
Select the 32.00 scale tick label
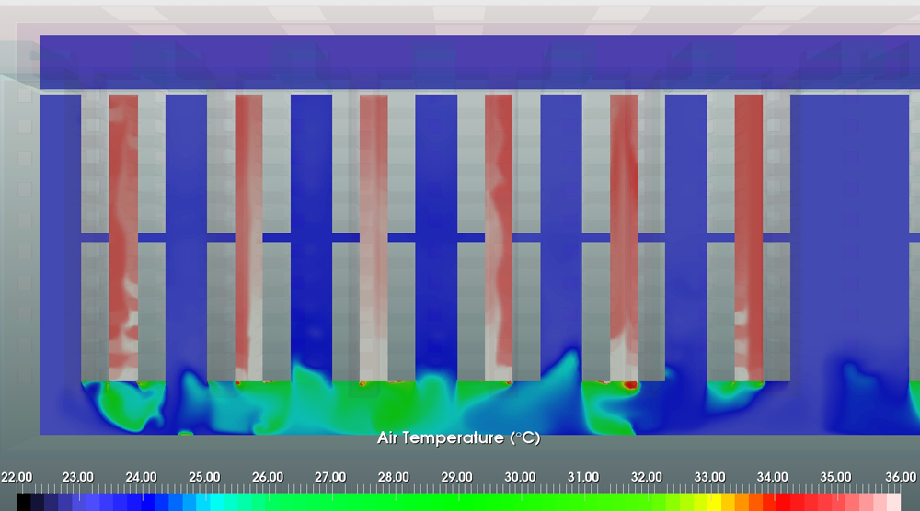647,477
